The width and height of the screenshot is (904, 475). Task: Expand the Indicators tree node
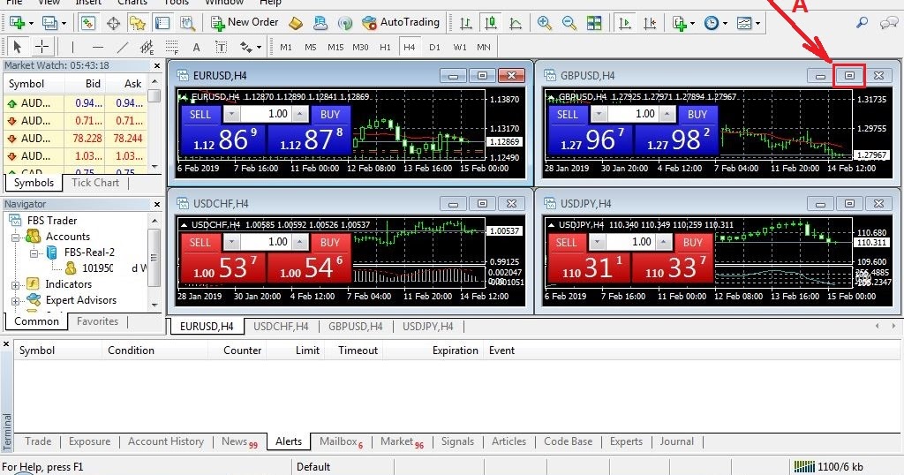click(16, 285)
